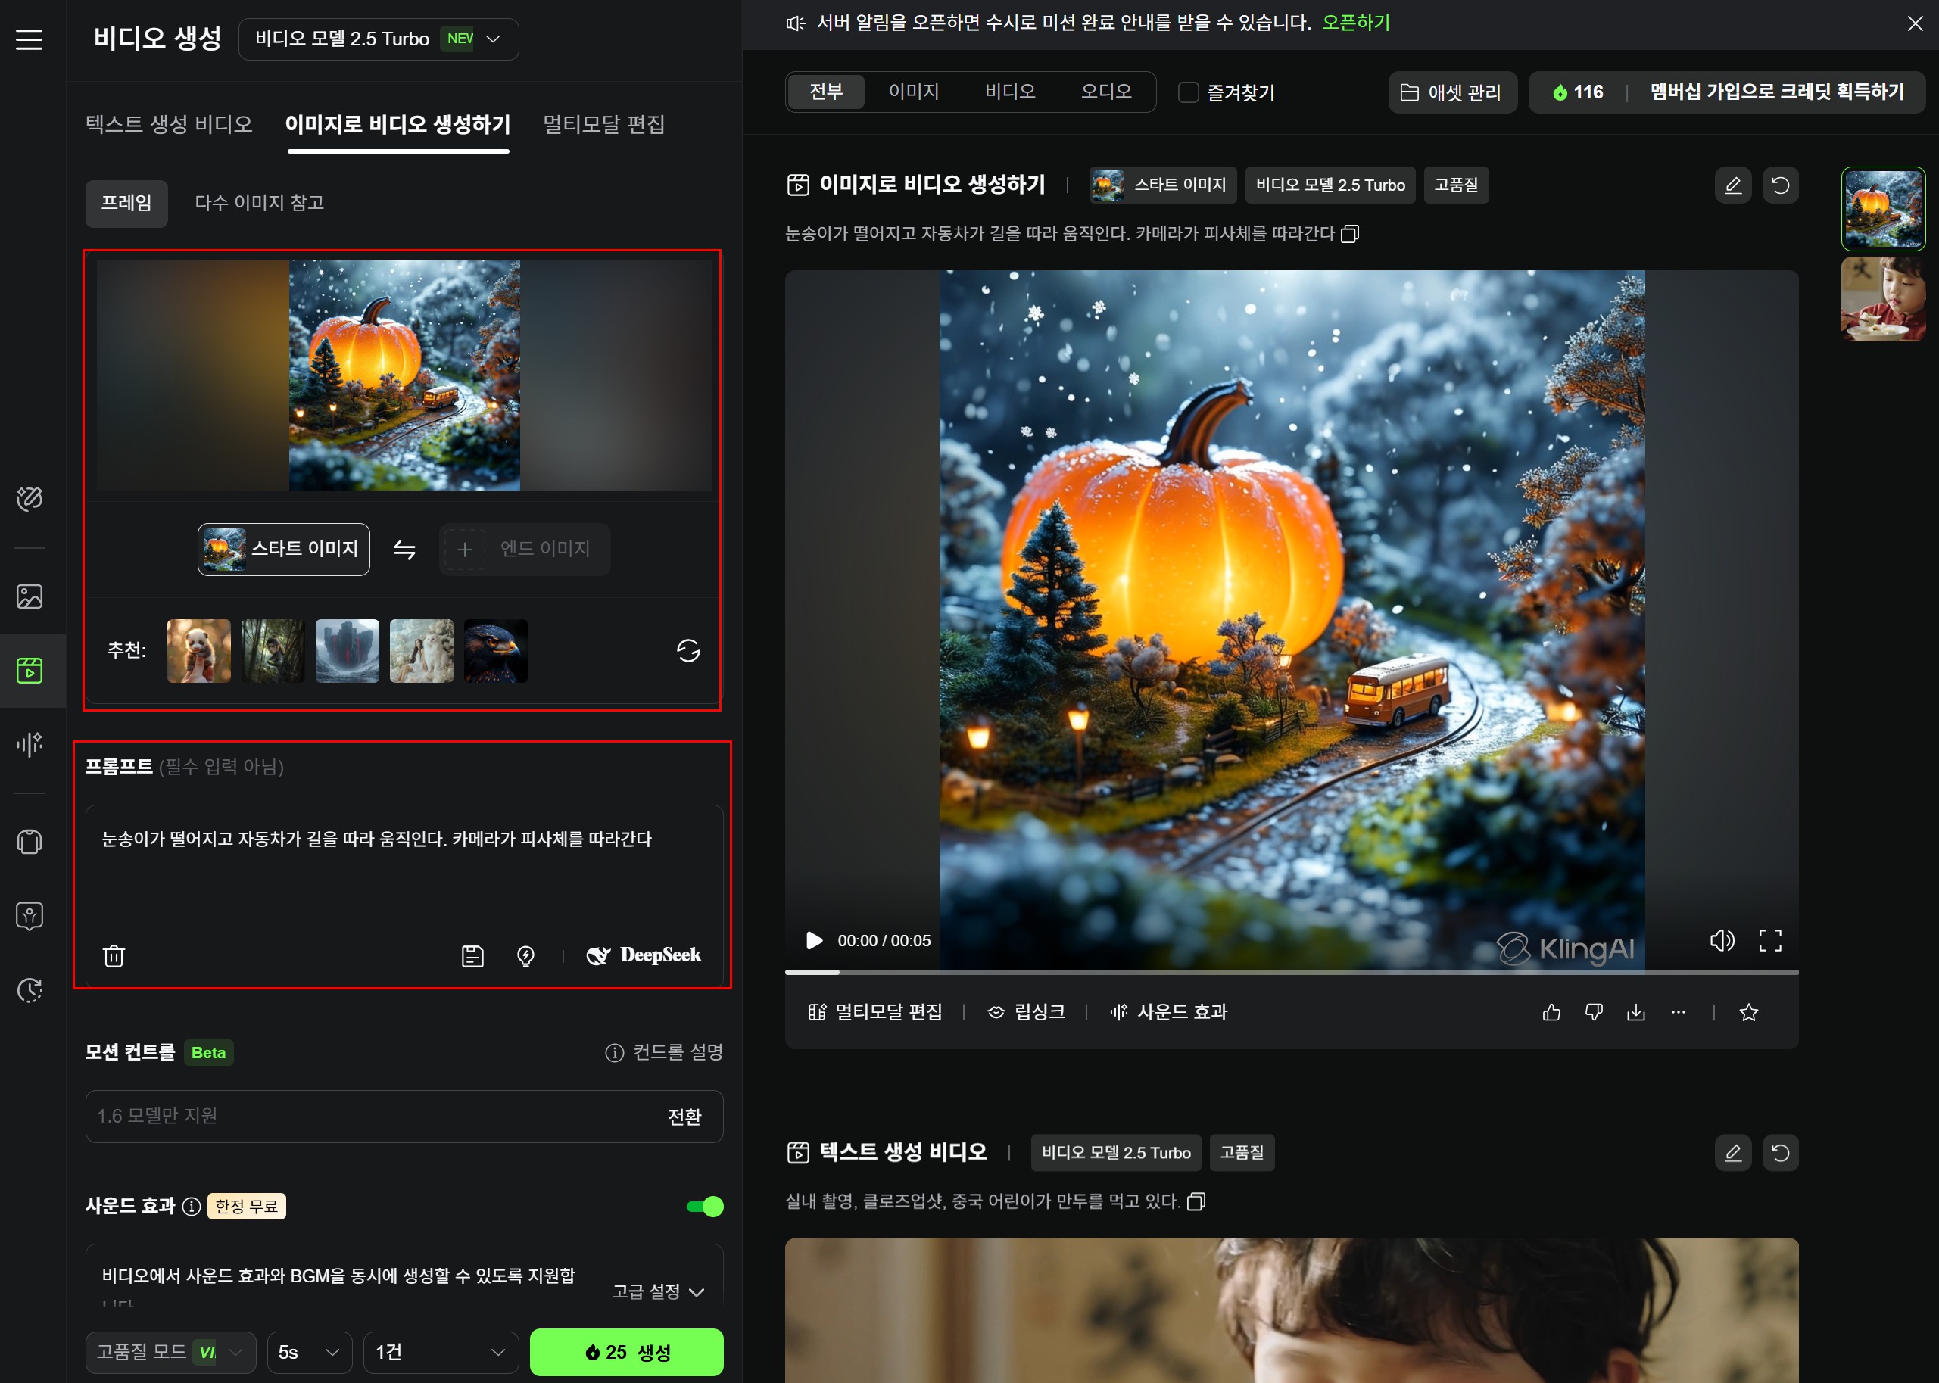Image resolution: width=1939 pixels, height=1383 pixels.
Task: Select the 오디오 filter tab
Action: (x=1105, y=92)
